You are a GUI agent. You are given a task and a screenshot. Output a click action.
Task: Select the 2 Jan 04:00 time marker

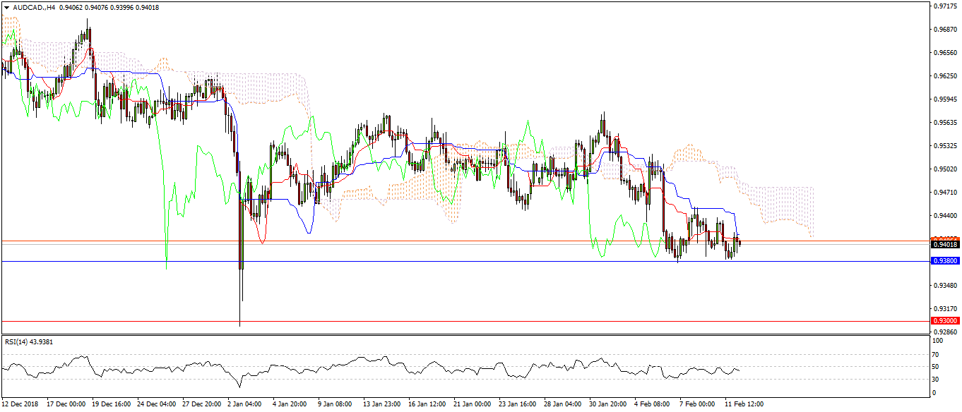pos(243,405)
